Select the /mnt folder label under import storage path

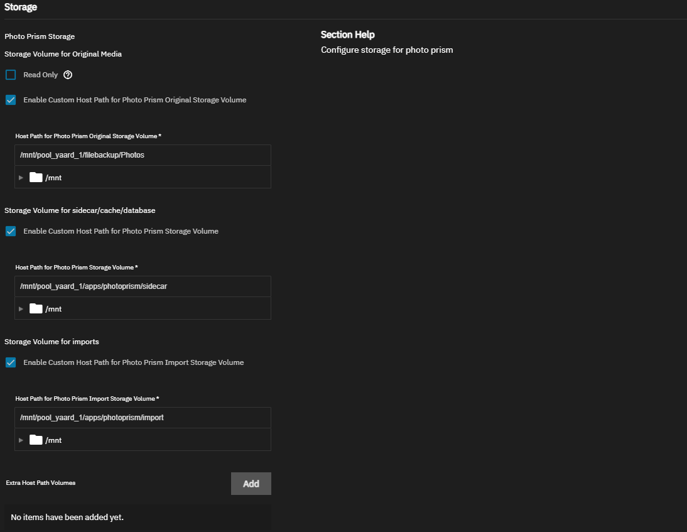[x=53, y=440]
